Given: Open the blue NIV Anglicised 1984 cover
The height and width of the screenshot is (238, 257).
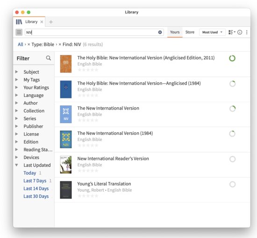Looking at the screenshot, I should [x=66, y=89].
